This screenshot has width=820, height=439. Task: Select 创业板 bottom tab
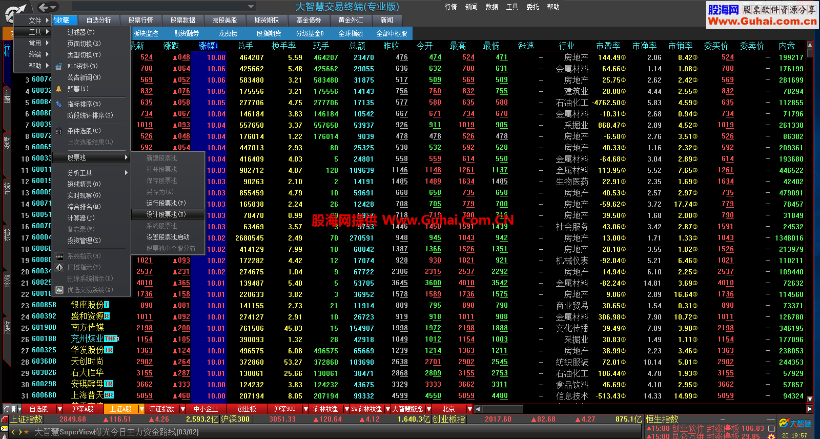[247, 409]
